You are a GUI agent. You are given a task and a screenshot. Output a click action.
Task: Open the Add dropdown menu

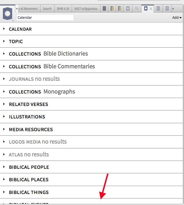[x=177, y=18]
